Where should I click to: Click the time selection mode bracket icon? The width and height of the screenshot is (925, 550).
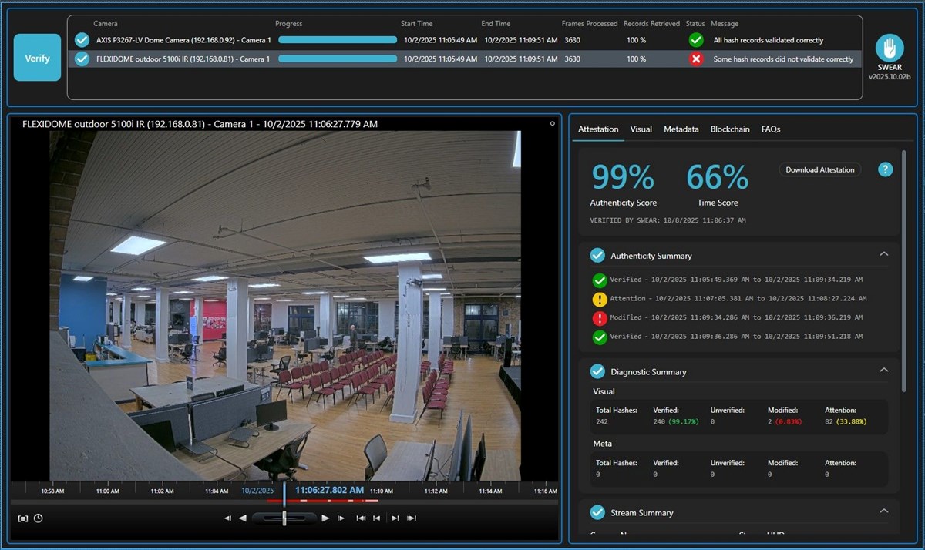[x=23, y=518]
